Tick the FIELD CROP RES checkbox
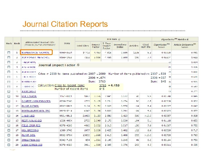The image size is (205, 154). pos(9,125)
